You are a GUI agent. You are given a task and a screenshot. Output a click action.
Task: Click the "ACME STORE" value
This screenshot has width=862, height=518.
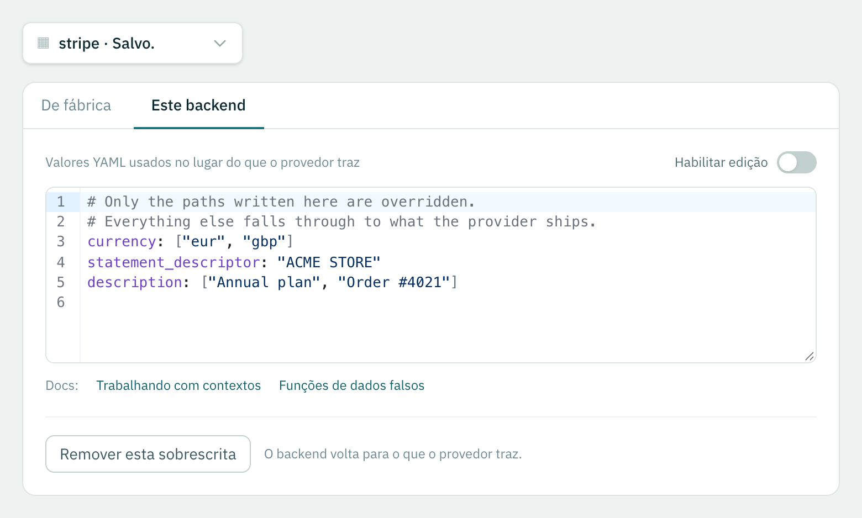pyautogui.click(x=329, y=262)
